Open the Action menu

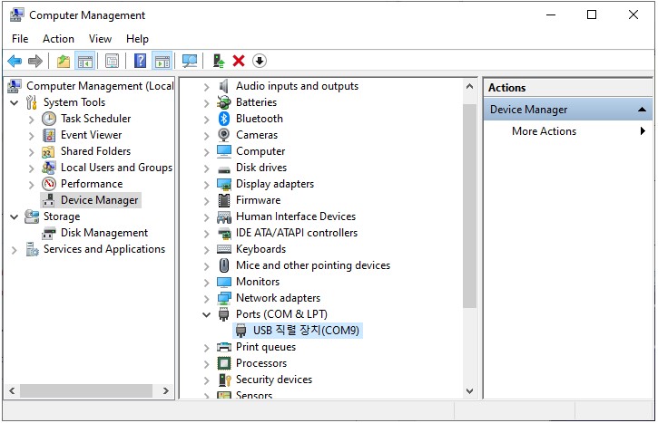click(58, 39)
